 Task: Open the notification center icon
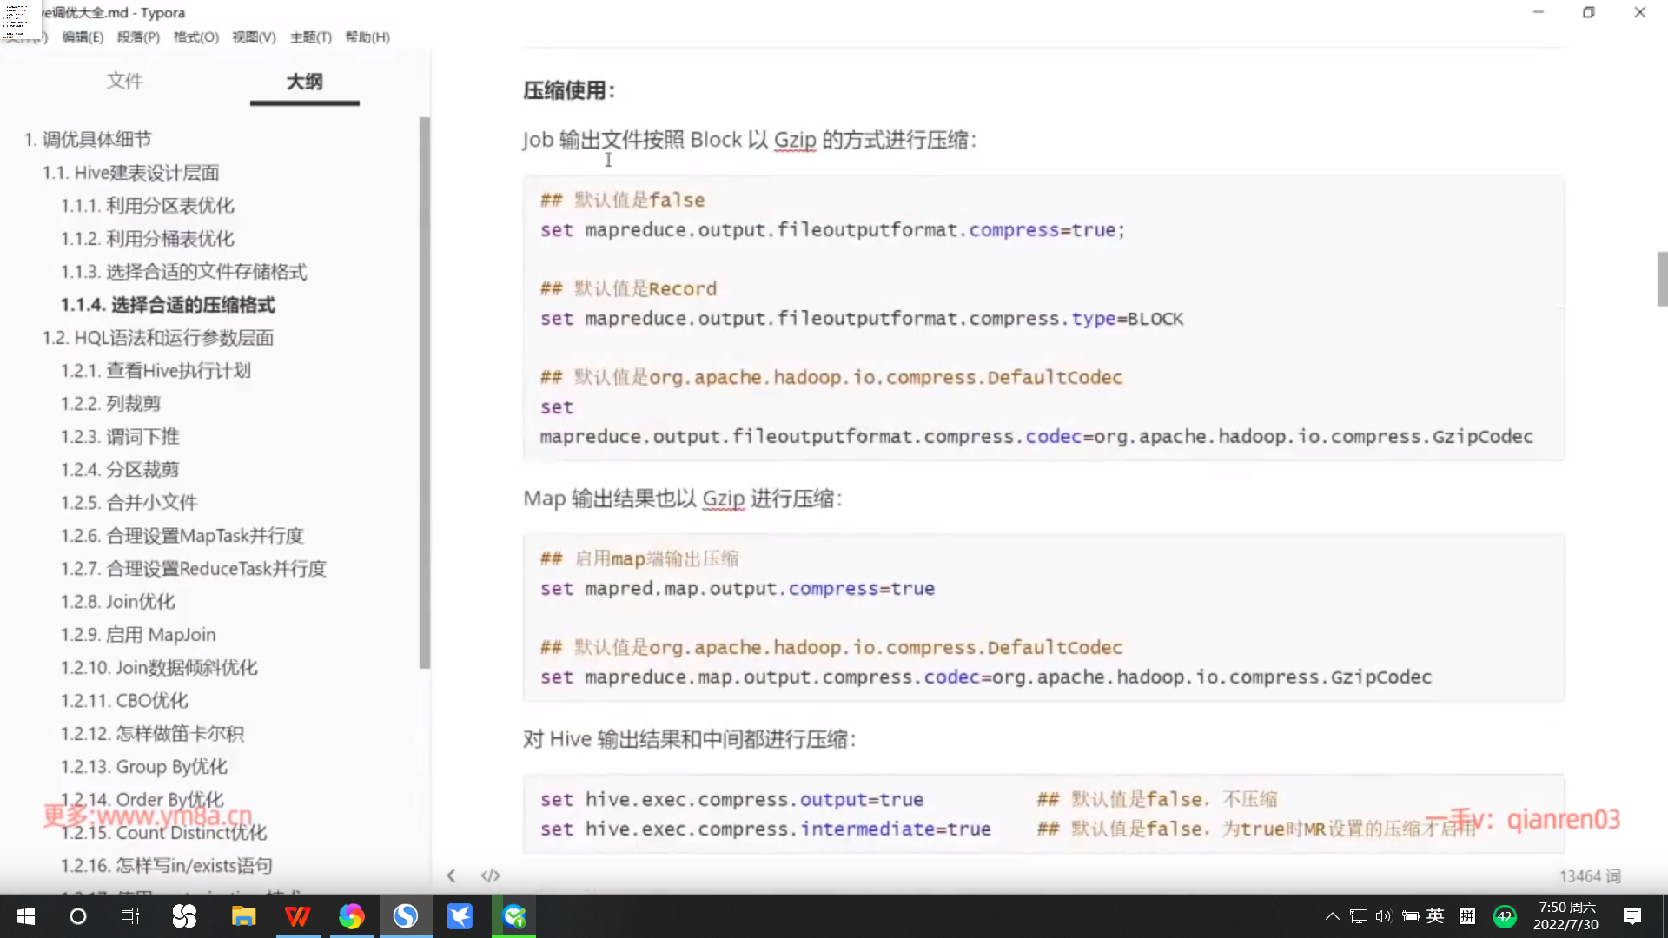[1632, 916]
